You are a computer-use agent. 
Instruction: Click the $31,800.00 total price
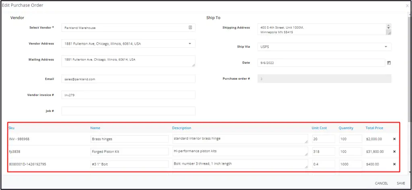375,152
